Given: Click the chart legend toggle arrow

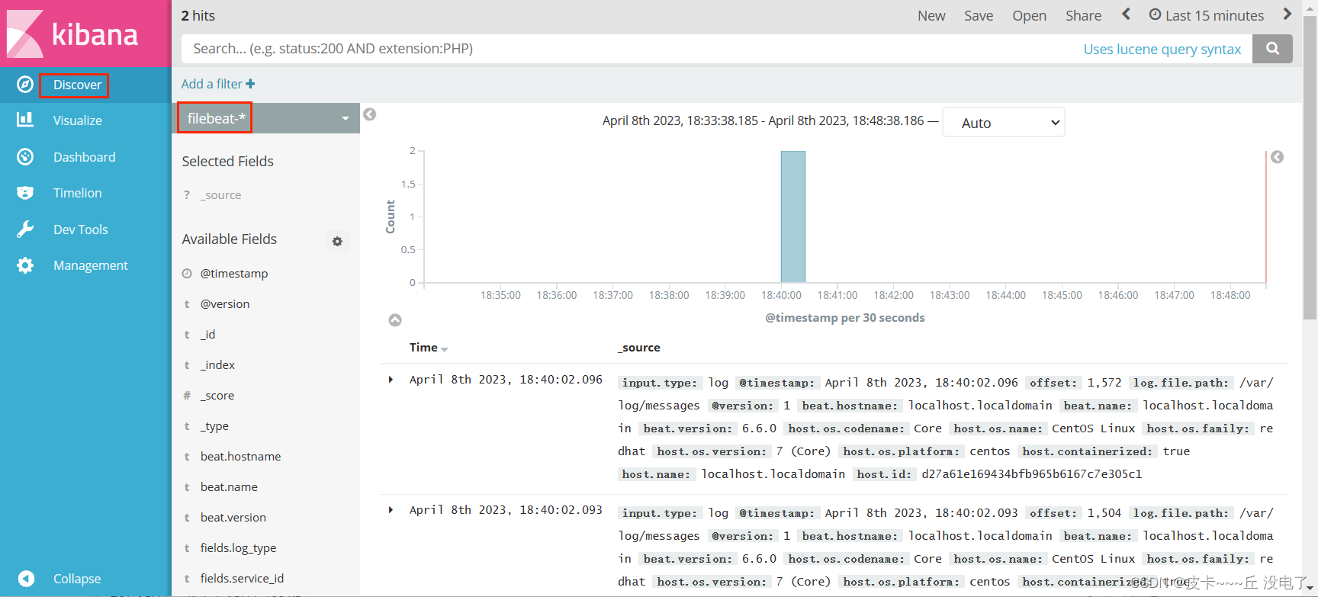Looking at the screenshot, I should click(x=1278, y=157).
